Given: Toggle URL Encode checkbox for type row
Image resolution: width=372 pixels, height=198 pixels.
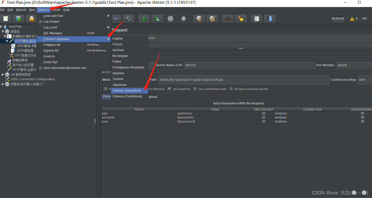Looking at the screenshot, I should 264,113.
